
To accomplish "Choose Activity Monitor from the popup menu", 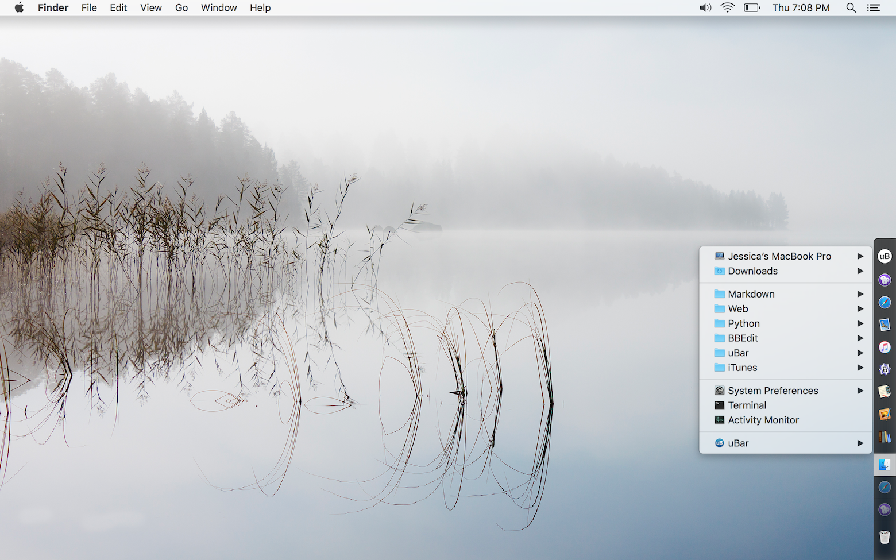I will click(786, 420).
